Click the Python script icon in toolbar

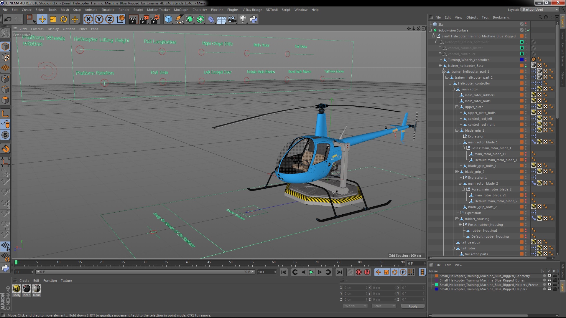pos(254,19)
